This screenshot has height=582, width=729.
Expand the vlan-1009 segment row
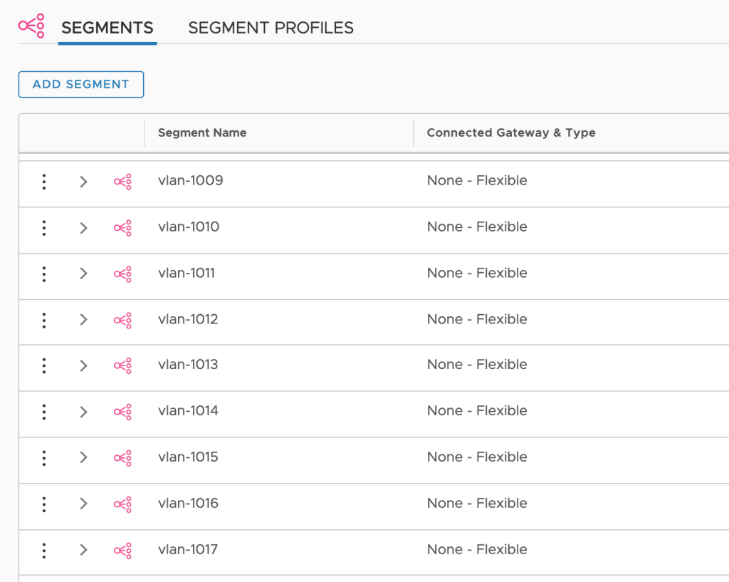coord(83,182)
